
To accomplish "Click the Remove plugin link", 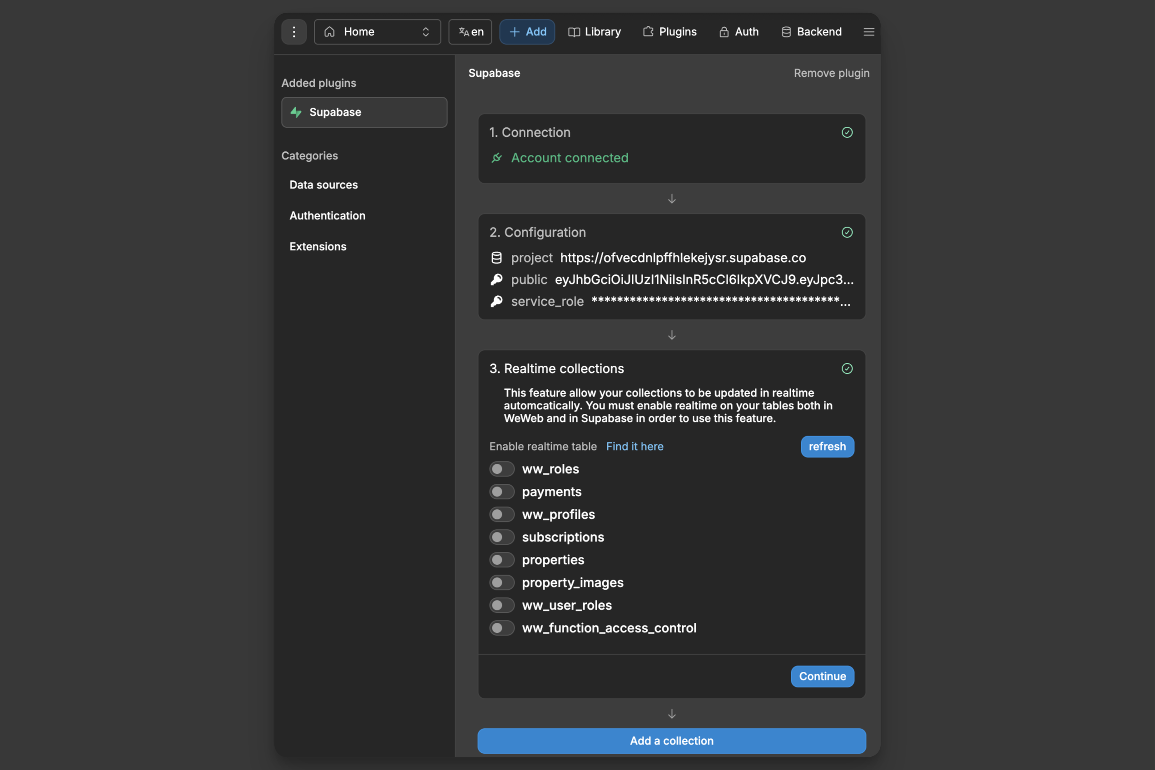I will point(831,73).
